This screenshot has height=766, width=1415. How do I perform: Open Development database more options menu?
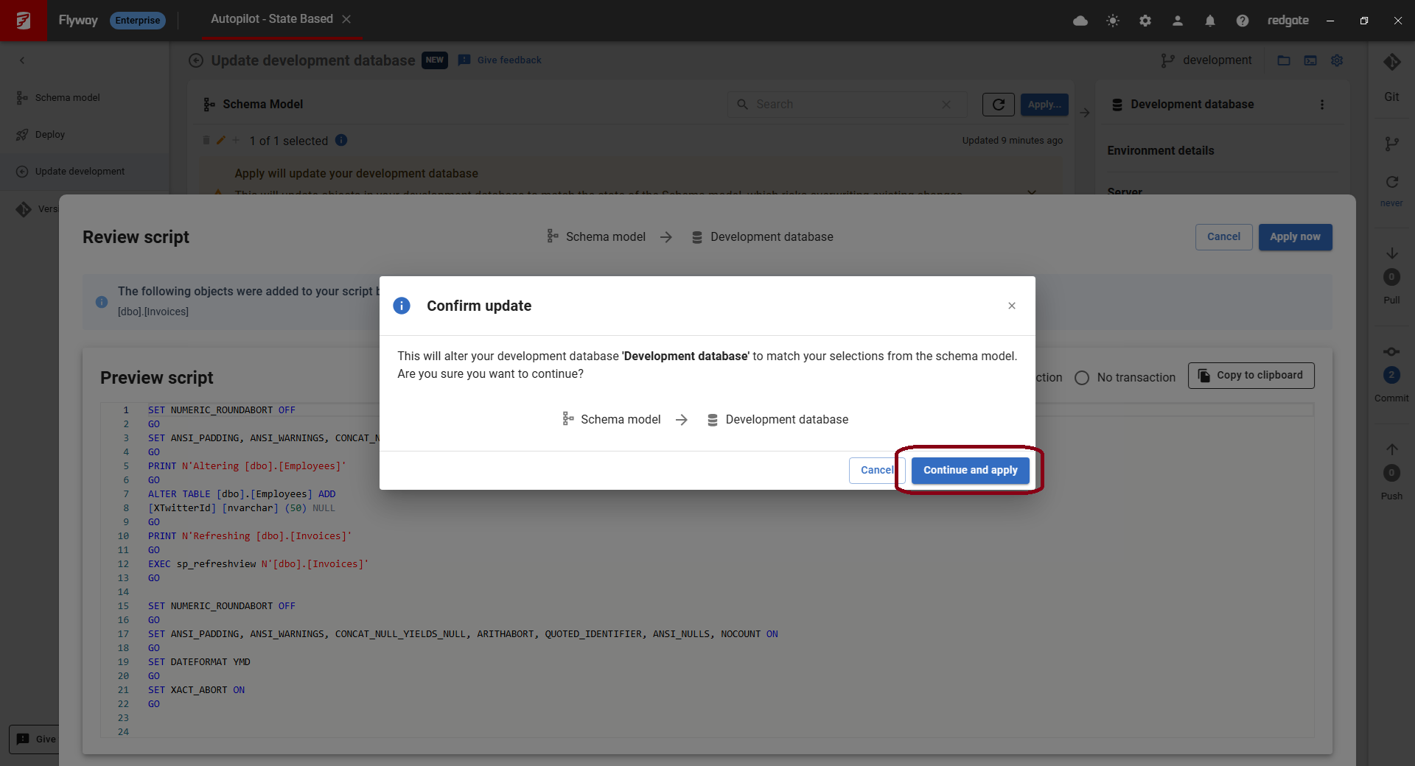pos(1322,105)
